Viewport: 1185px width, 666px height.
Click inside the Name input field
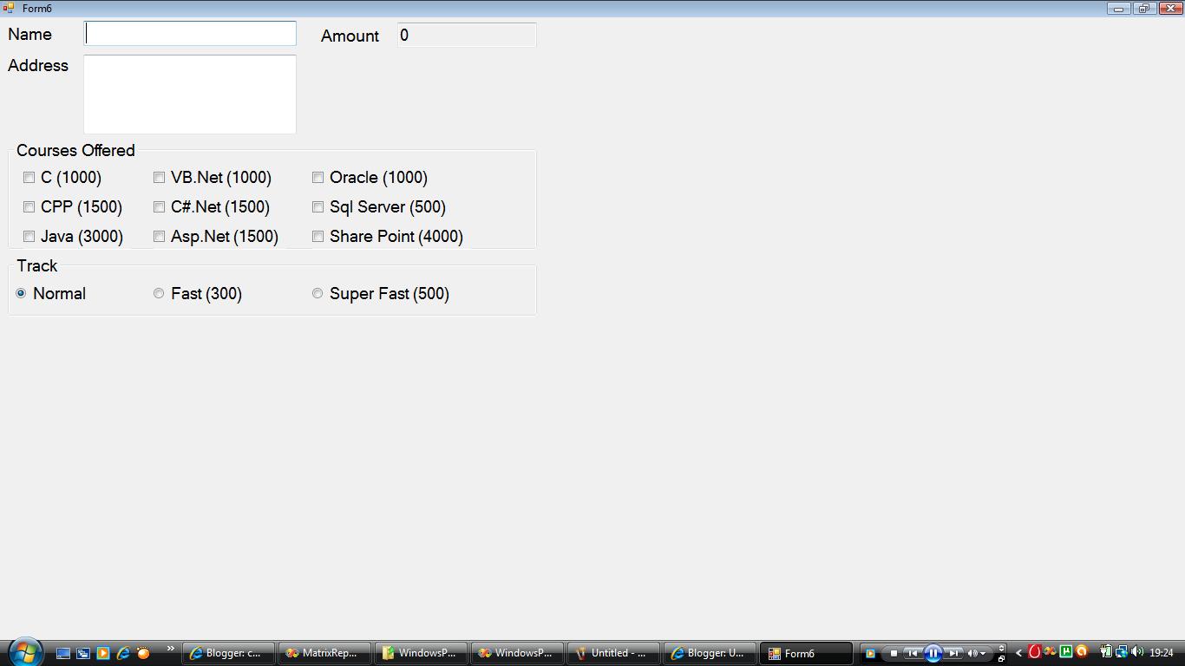189,33
